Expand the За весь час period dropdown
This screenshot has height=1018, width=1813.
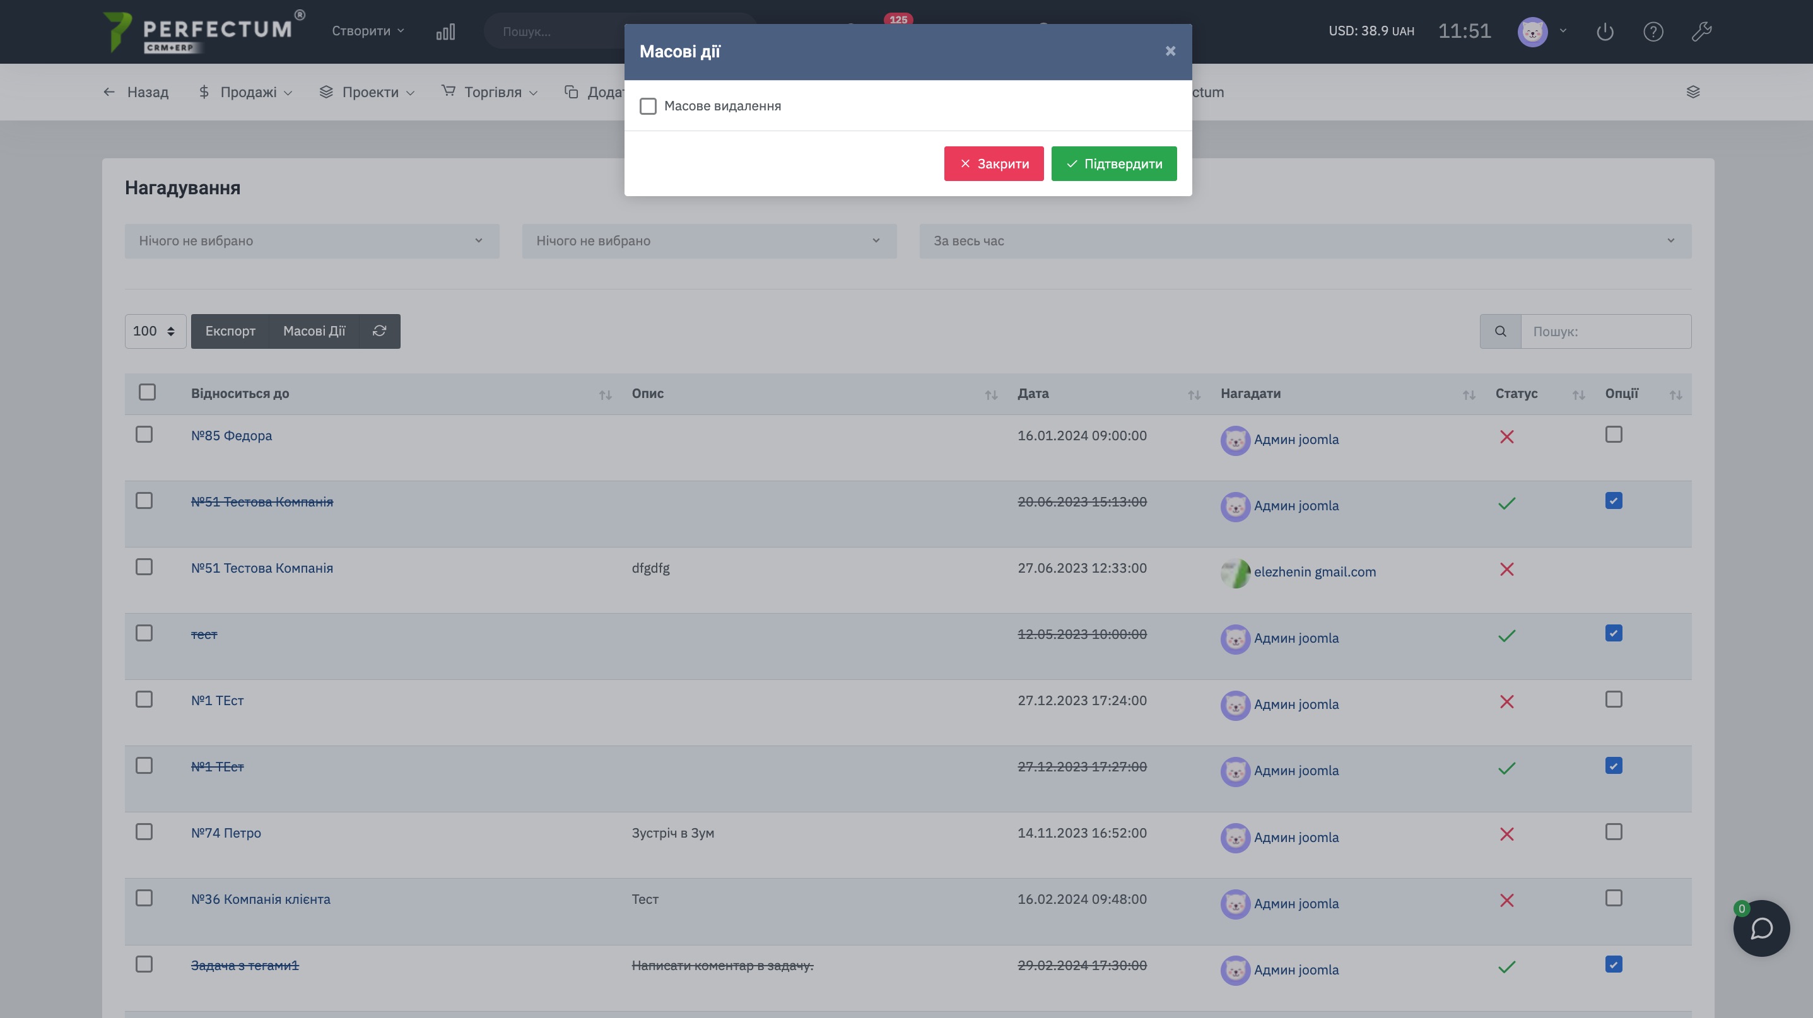[1305, 242]
